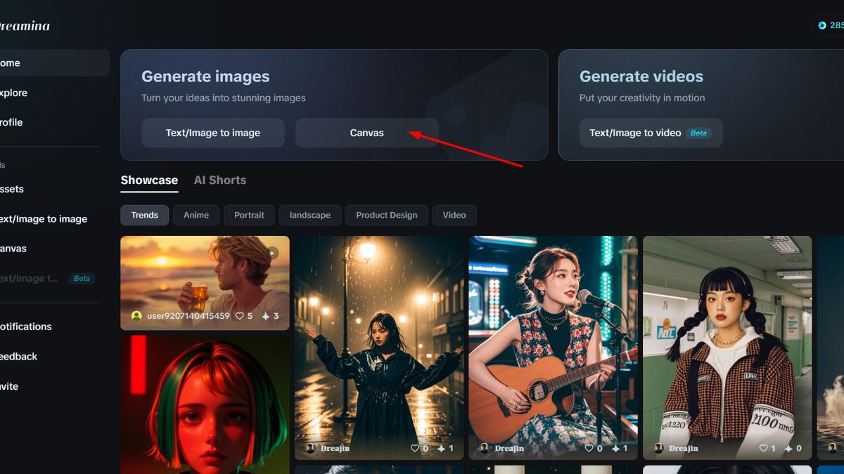Click the Dreamina logo
844x474 pixels.
[x=23, y=26]
